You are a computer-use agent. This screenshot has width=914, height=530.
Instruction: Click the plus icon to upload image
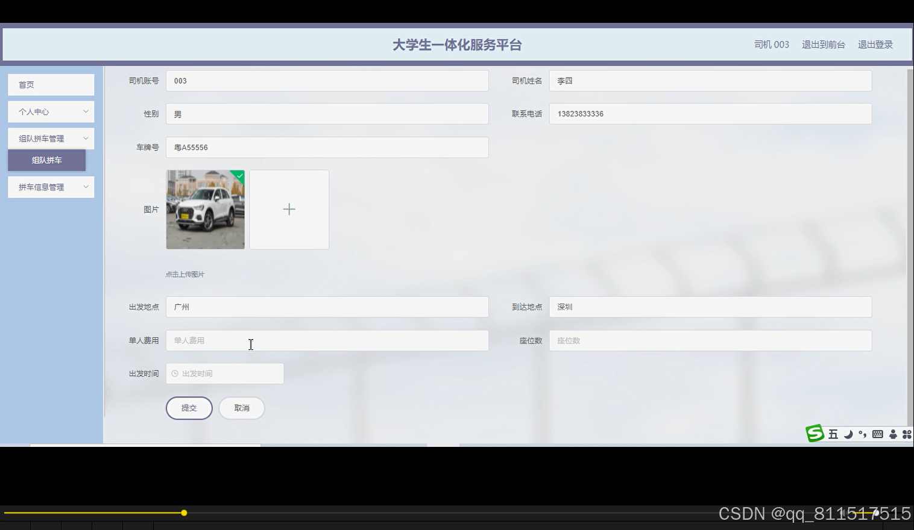pos(289,210)
